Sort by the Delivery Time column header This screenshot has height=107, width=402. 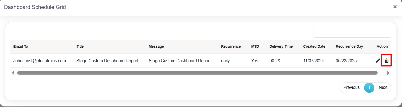(x=281, y=46)
